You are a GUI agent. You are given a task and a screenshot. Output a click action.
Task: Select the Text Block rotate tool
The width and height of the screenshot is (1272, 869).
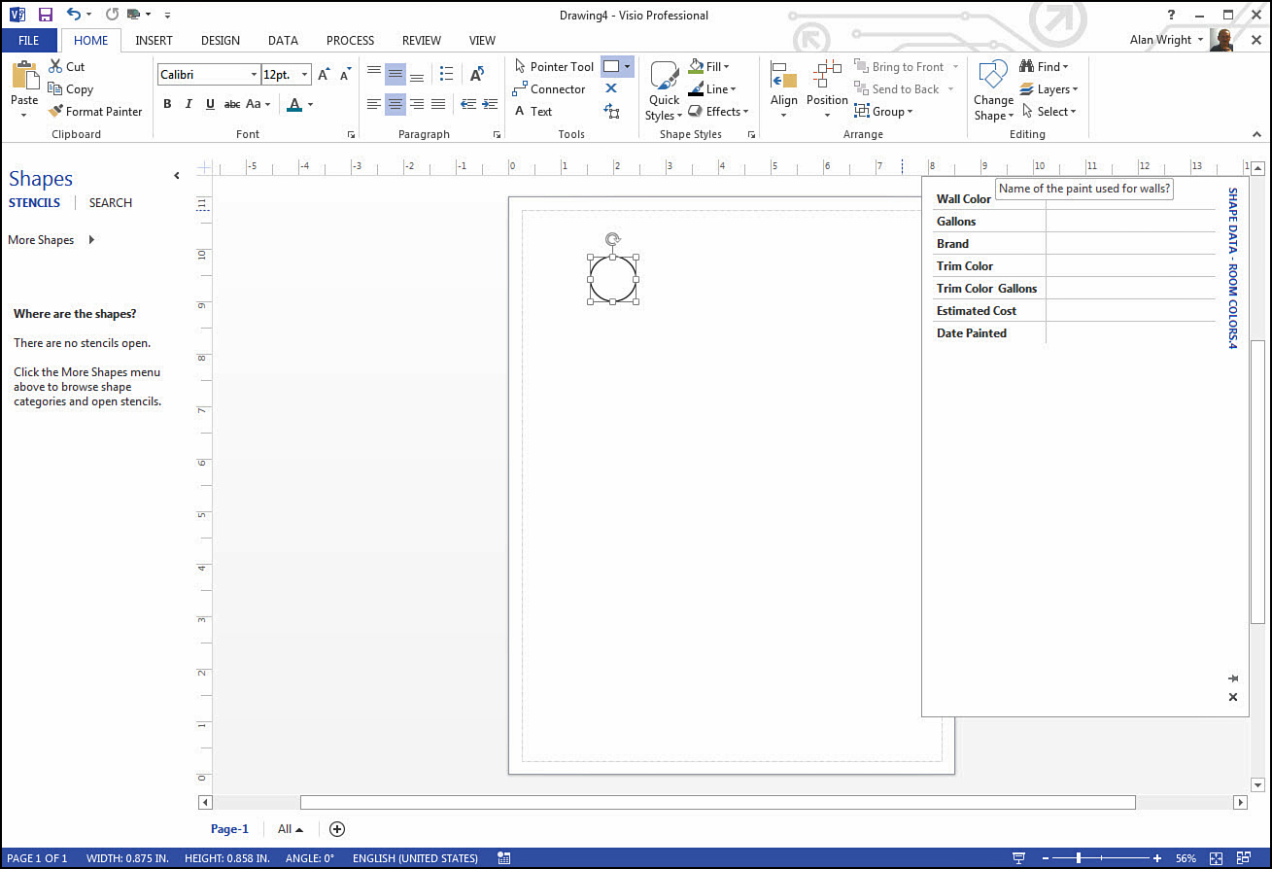(611, 112)
